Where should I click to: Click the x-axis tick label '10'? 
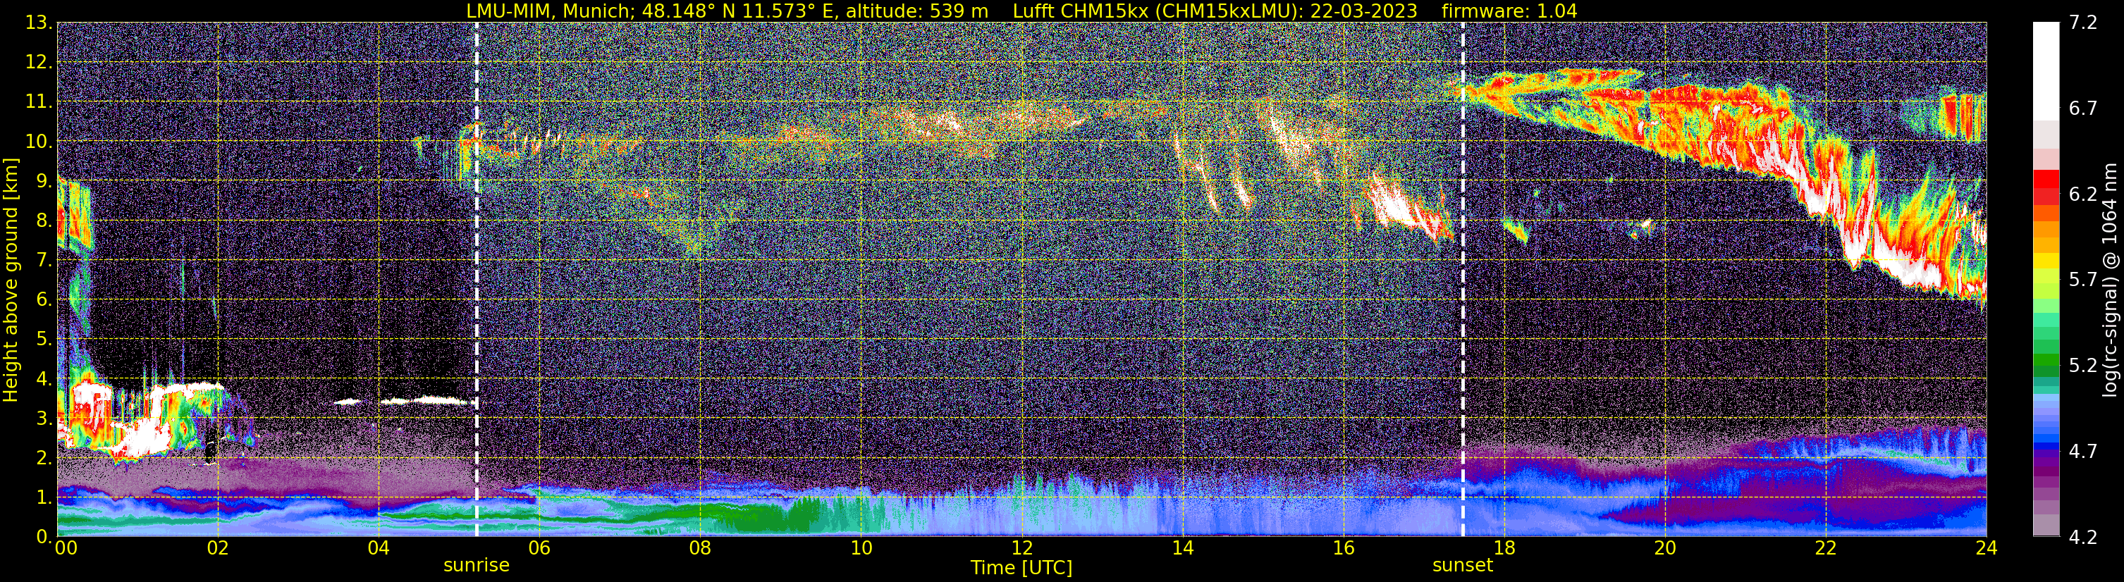[861, 548]
